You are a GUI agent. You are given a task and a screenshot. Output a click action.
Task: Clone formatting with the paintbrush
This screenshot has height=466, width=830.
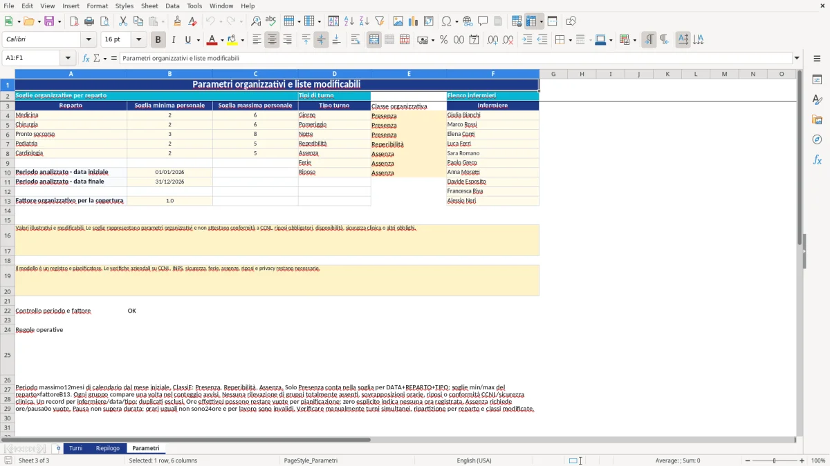pos(178,21)
